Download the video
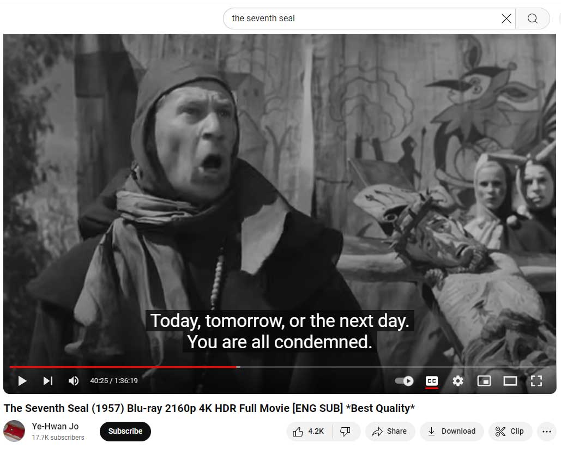 pyautogui.click(x=452, y=432)
